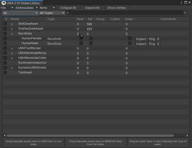Expand the DynamicUMADnaAs tree node
192x148 pixels.
12,68
